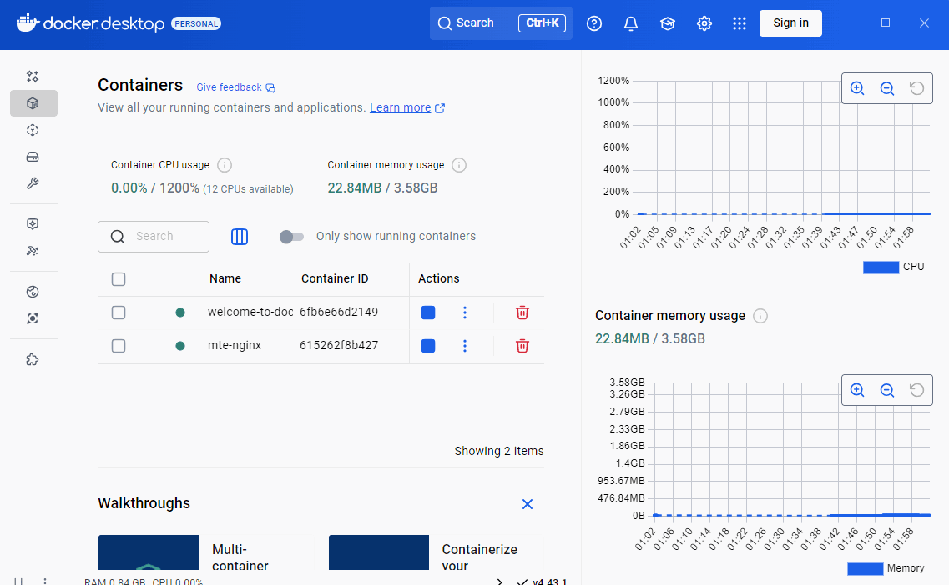Delete the welcome-to-docker container

(522, 312)
